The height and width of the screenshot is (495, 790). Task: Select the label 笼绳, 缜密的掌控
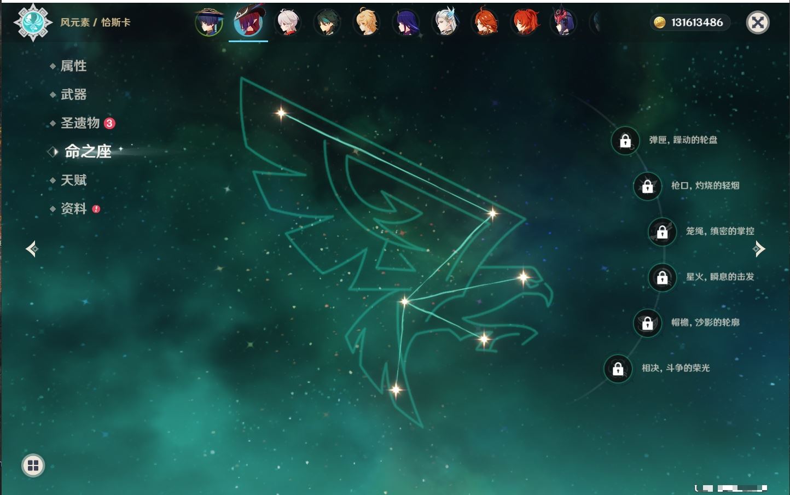click(720, 231)
